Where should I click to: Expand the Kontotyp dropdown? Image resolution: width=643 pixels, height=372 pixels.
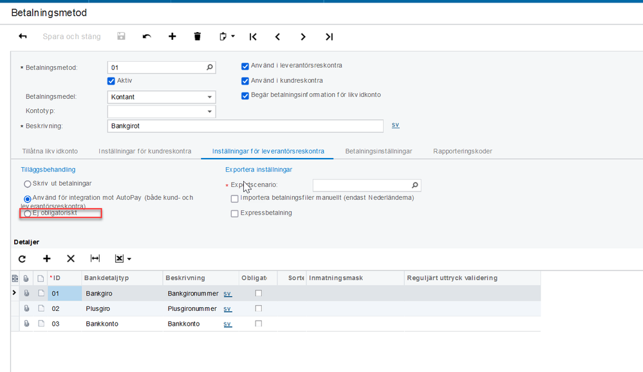click(210, 112)
